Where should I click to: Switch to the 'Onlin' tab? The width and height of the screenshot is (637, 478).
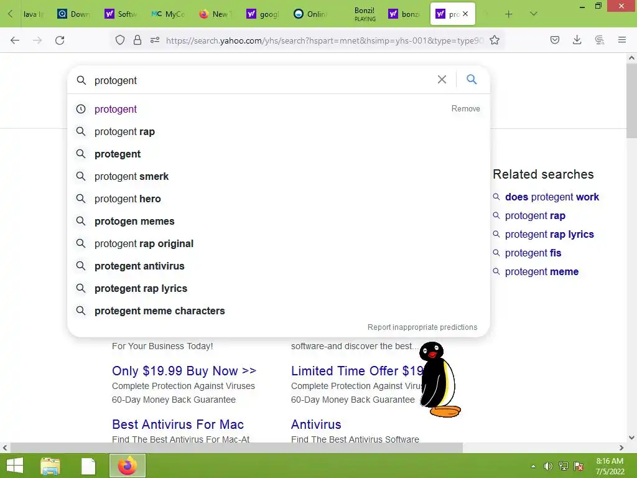pyautogui.click(x=309, y=14)
